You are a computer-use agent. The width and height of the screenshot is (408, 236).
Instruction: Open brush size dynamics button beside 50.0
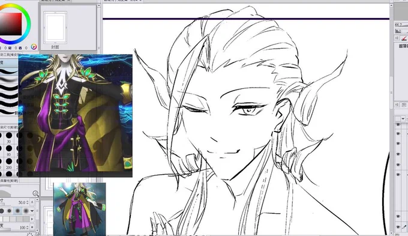[x=32, y=202]
